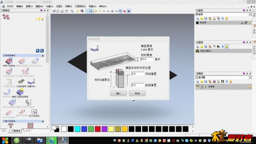The width and height of the screenshot is (256, 144).
Task: Click open folder icon in 位图层 panel
Action: click(x=202, y=47)
